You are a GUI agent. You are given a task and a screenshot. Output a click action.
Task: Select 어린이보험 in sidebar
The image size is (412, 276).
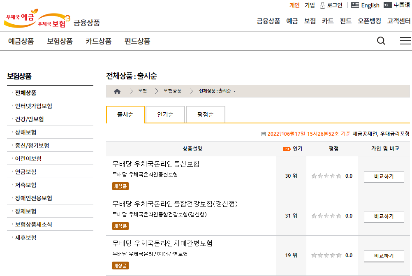[28, 158]
